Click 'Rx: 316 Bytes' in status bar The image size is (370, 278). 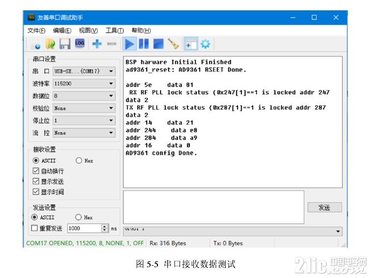point(168,243)
